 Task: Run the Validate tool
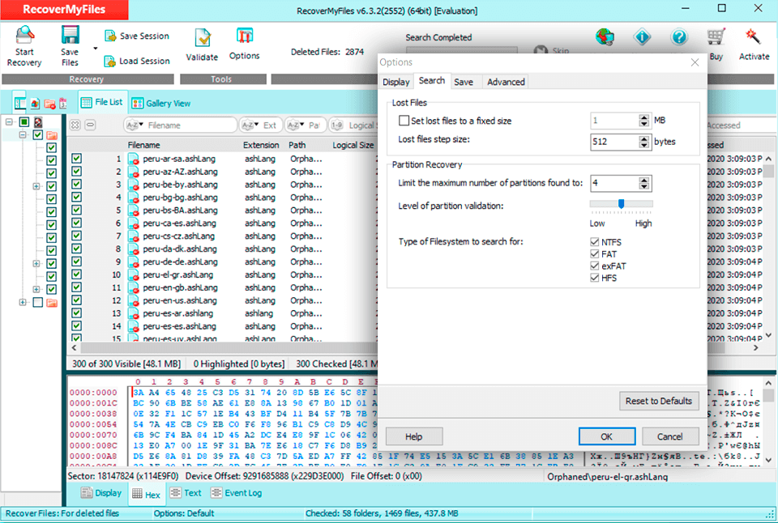pos(202,45)
